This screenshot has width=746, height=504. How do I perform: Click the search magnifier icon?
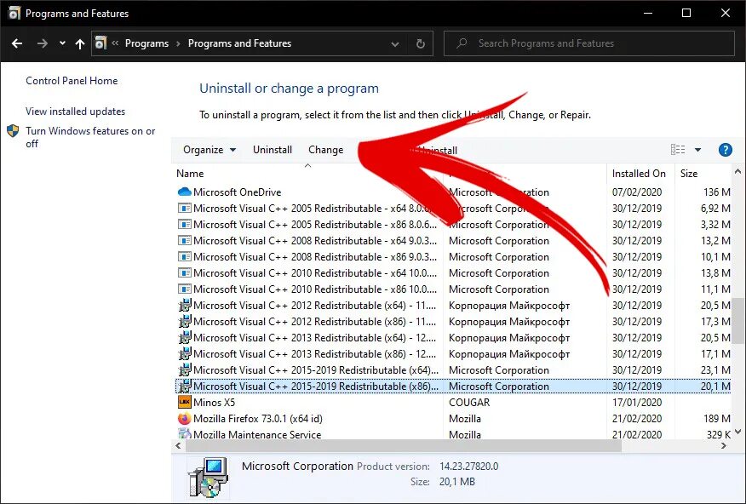tap(462, 43)
